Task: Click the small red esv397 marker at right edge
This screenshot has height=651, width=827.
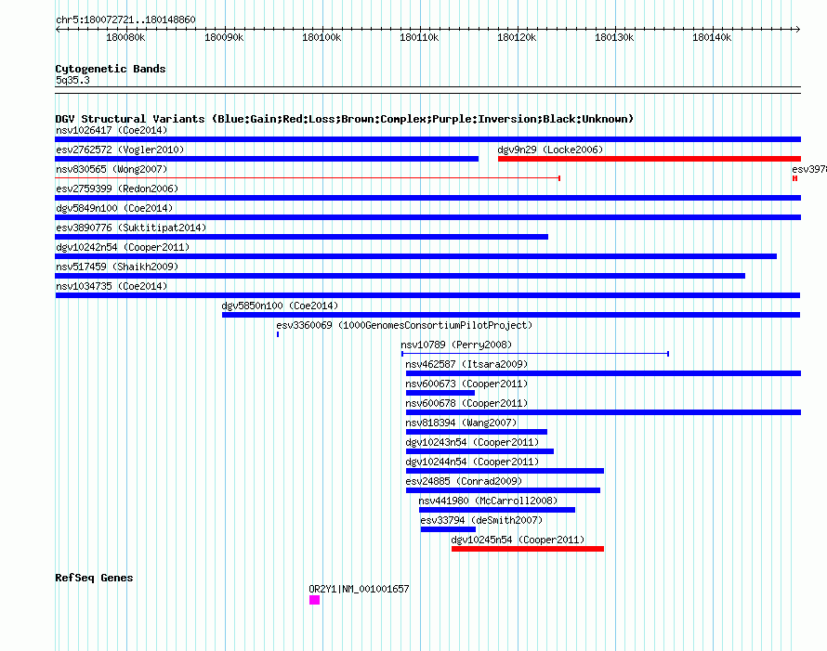Action: click(x=794, y=178)
